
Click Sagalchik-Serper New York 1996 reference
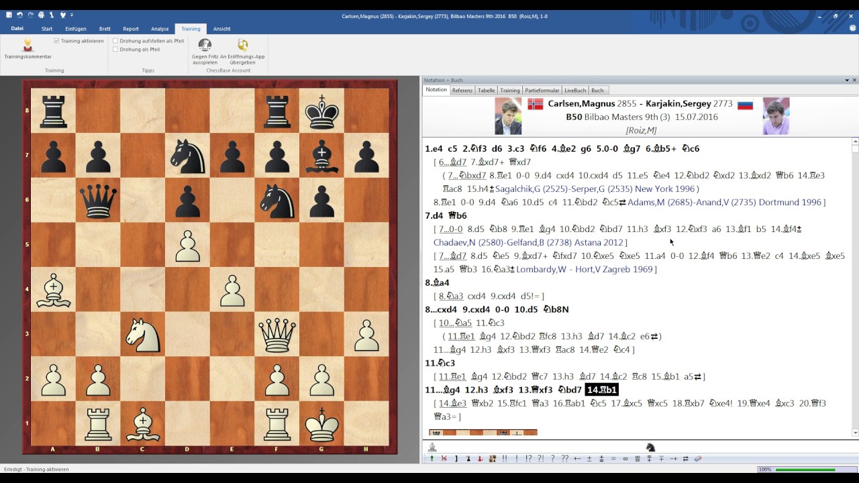597,189
